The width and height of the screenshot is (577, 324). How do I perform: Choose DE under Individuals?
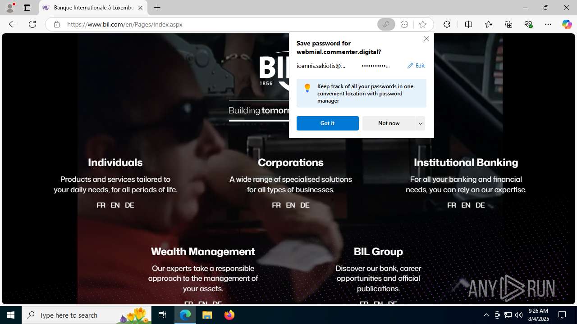[x=129, y=205]
